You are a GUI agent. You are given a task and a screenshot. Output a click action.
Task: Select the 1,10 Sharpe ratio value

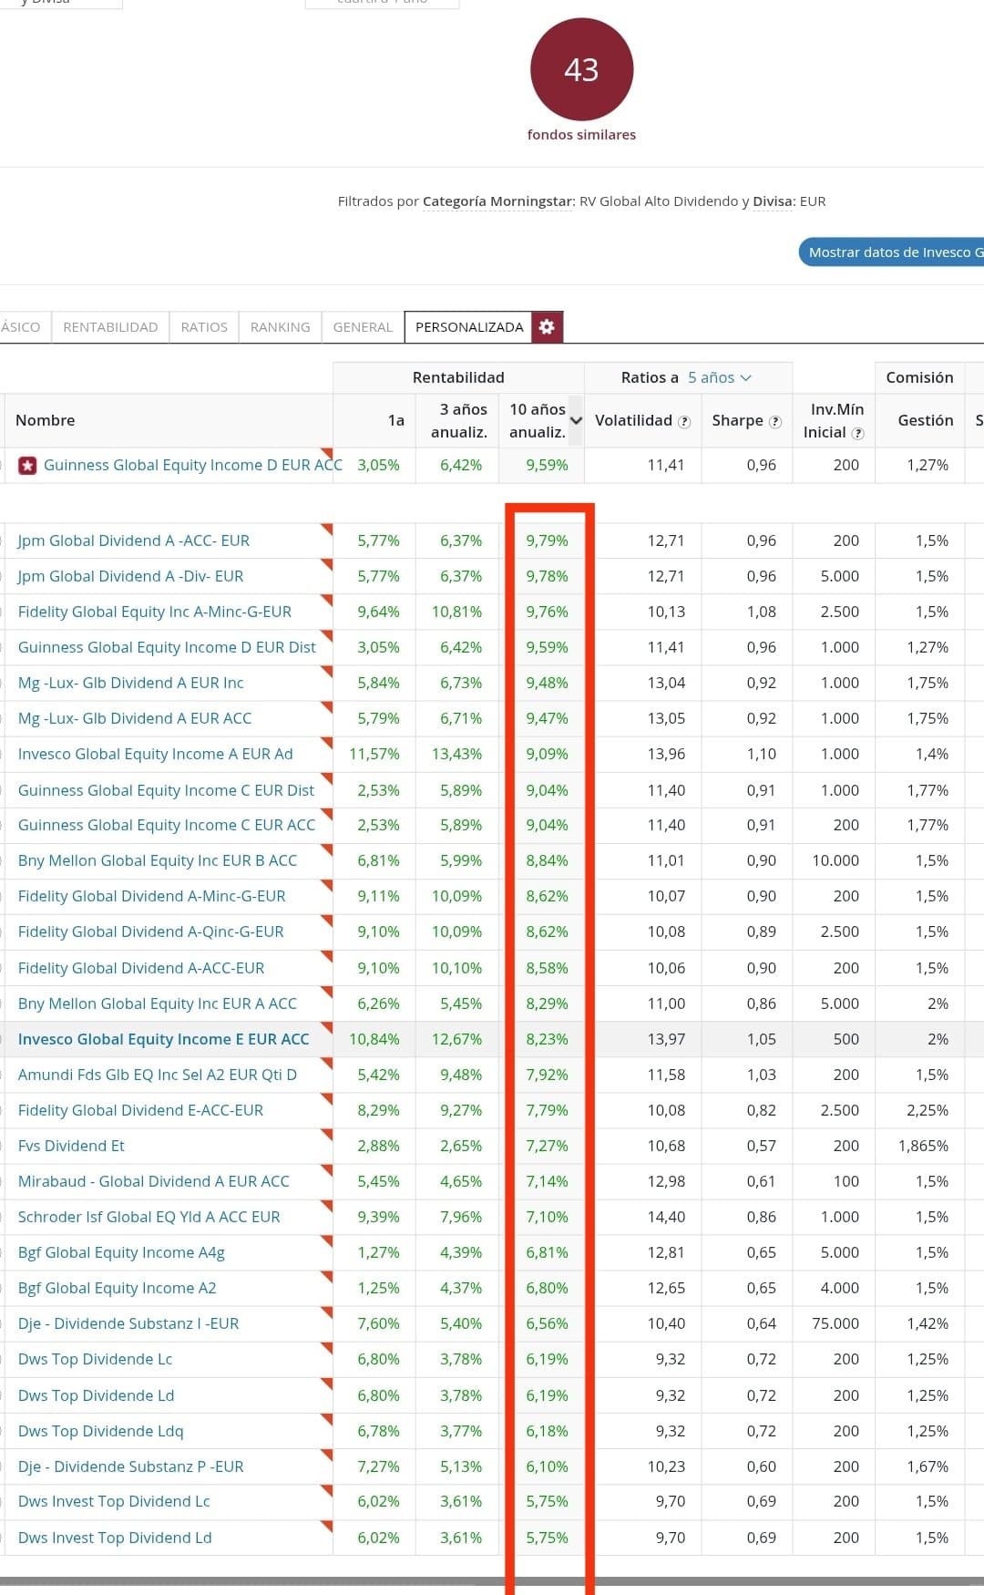coord(762,754)
